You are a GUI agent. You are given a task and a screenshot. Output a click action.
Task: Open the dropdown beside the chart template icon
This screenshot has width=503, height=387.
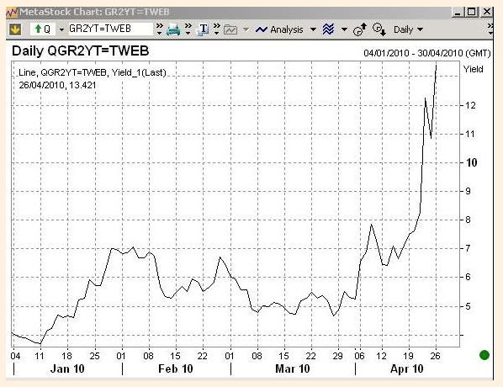(246, 29)
